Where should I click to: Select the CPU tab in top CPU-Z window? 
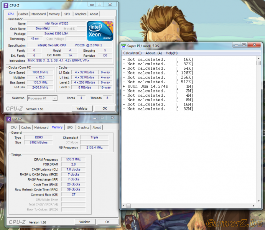pos(11,14)
